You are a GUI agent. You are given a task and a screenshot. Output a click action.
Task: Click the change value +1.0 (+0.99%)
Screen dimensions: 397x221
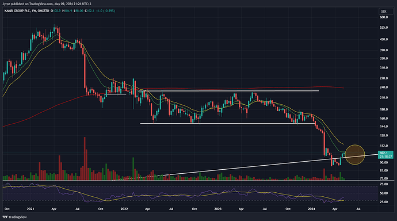[x=105, y=11]
